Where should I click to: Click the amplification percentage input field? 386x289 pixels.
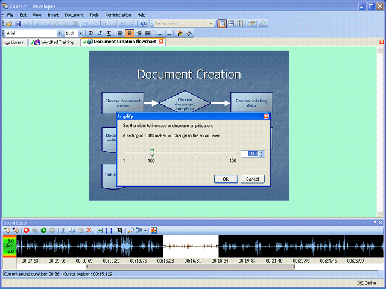250,154
